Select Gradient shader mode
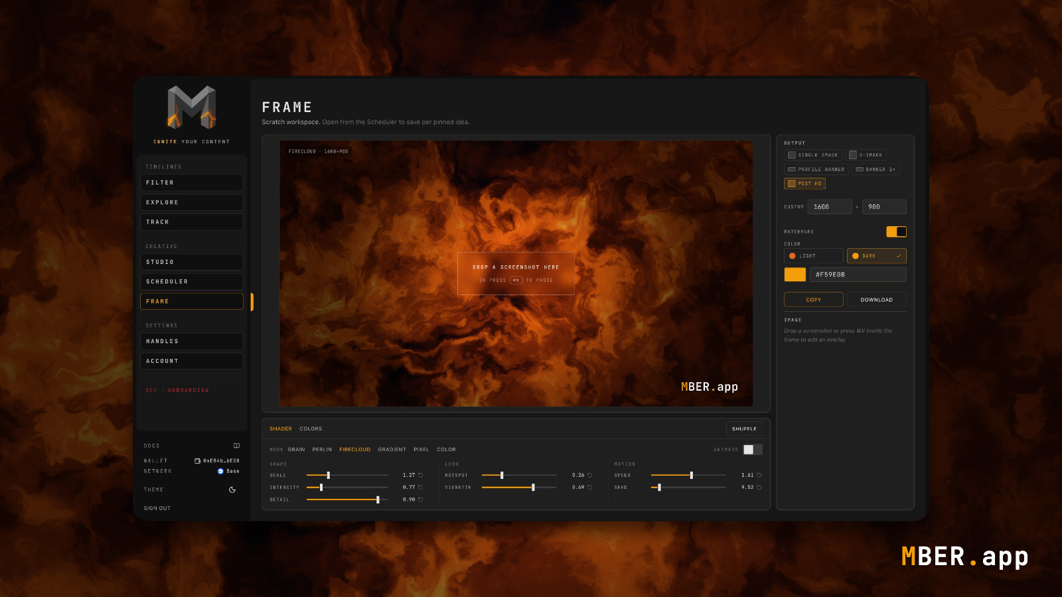Viewport: 1062px width, 597px height. pos(392,450)
